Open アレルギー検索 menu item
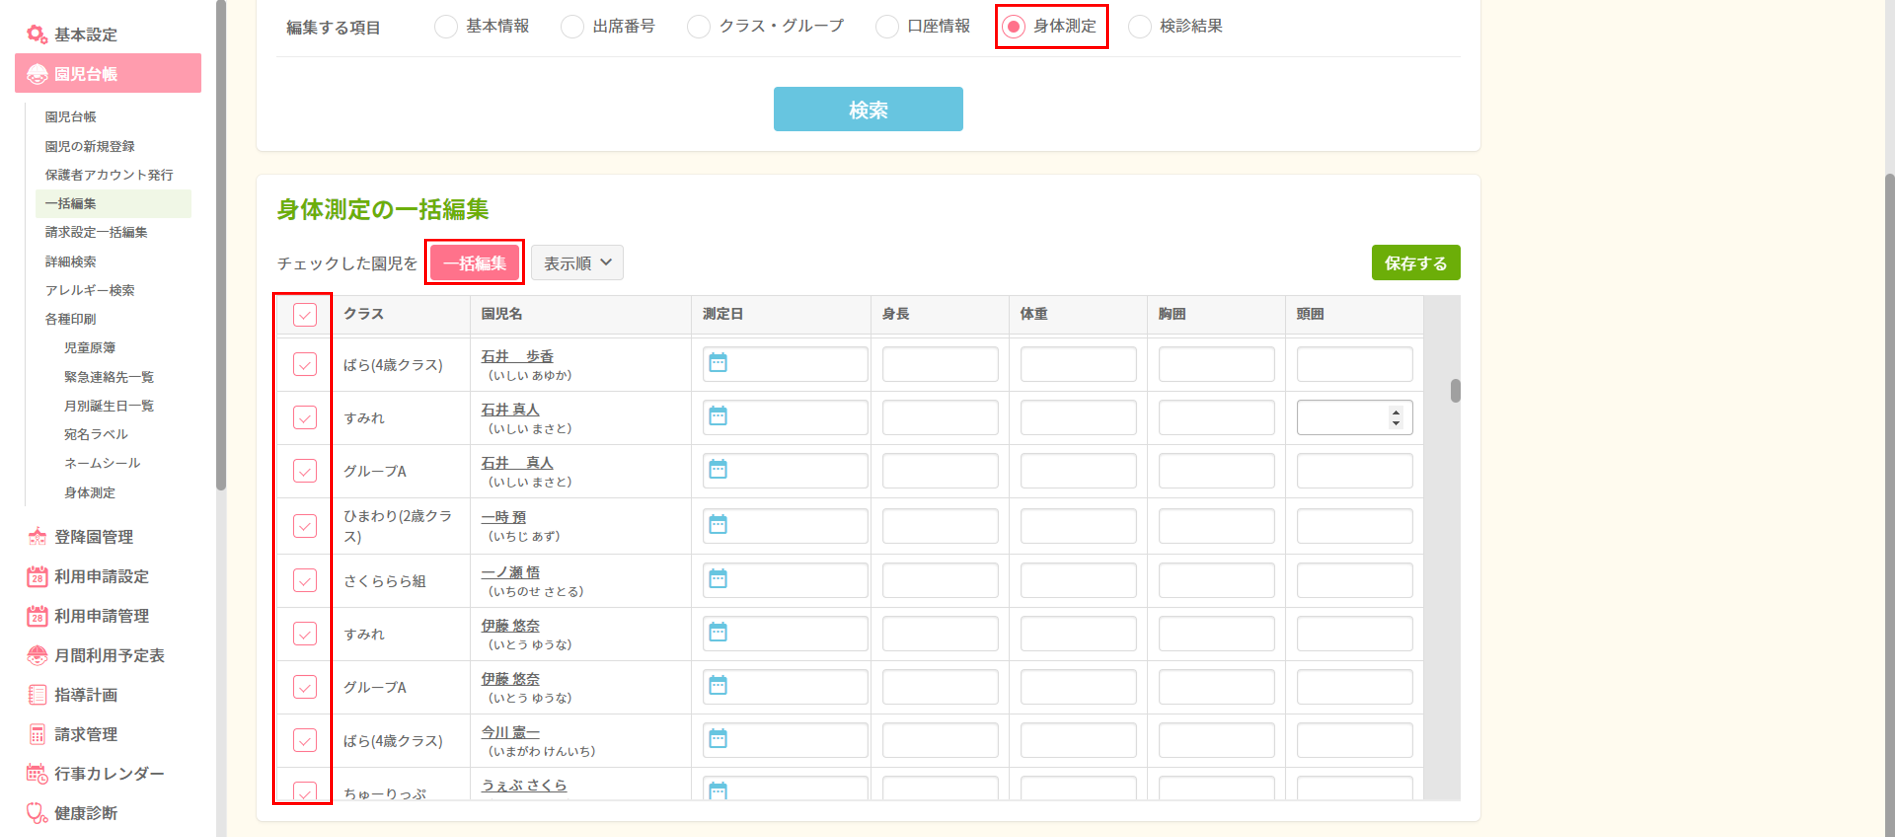This screenshot has height=837, width=1895. pyautogui.click(x=90, y=291)
